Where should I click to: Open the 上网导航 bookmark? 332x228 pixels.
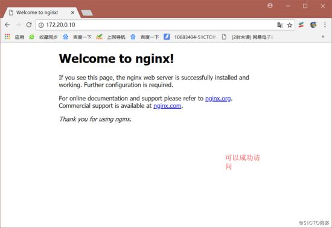[110, 37]
